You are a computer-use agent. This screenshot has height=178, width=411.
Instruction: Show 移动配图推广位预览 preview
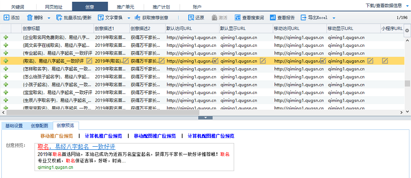point(155,136)
